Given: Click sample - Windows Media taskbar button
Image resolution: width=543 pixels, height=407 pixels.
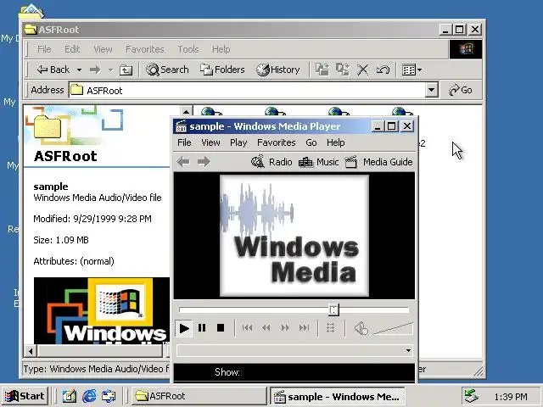Looking at the screenshot, I should [338, 397].
